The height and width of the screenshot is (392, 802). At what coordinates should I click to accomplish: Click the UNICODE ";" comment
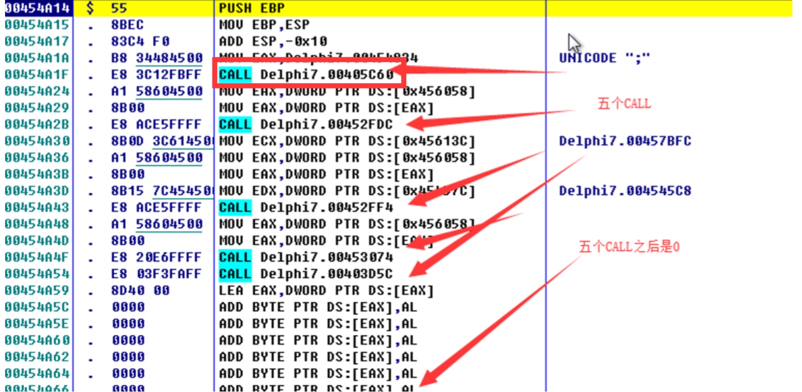604,58
